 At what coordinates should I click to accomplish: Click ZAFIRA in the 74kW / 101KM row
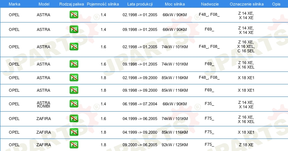coord(43,119)
